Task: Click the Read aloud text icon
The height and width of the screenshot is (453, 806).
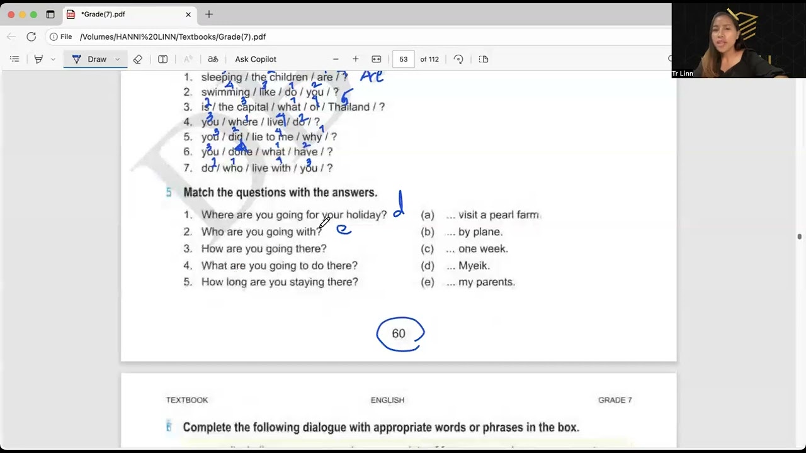Action: [x=188, y=59]
